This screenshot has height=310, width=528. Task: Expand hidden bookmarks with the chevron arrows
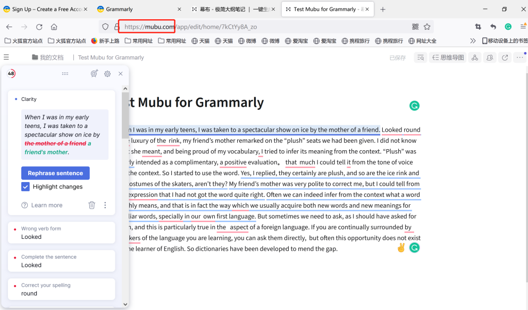[x=473, y=40]
